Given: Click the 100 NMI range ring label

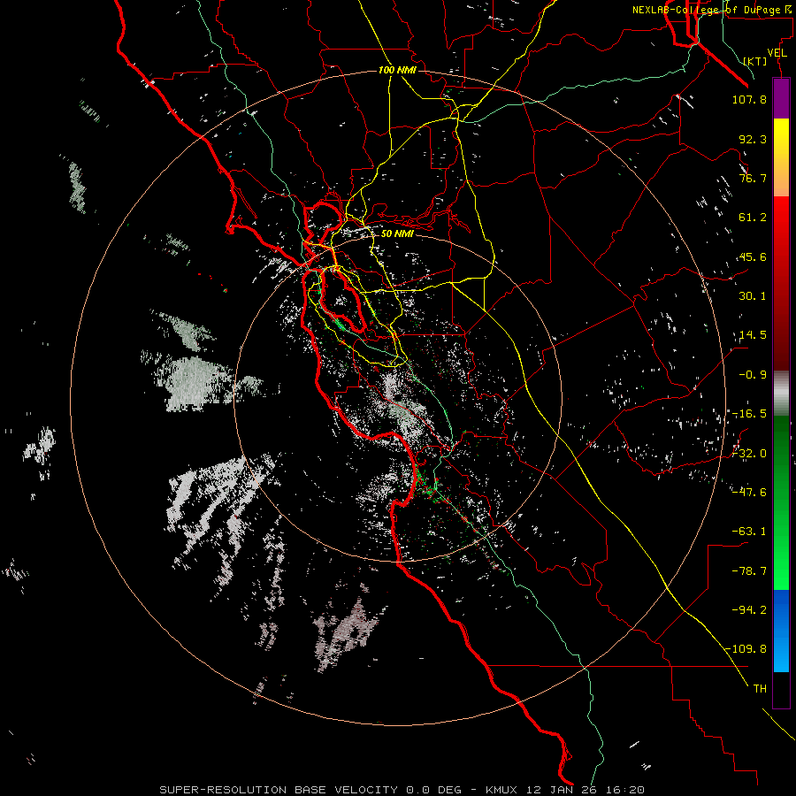Looking at the screenshot, I should tap(397, 70).
